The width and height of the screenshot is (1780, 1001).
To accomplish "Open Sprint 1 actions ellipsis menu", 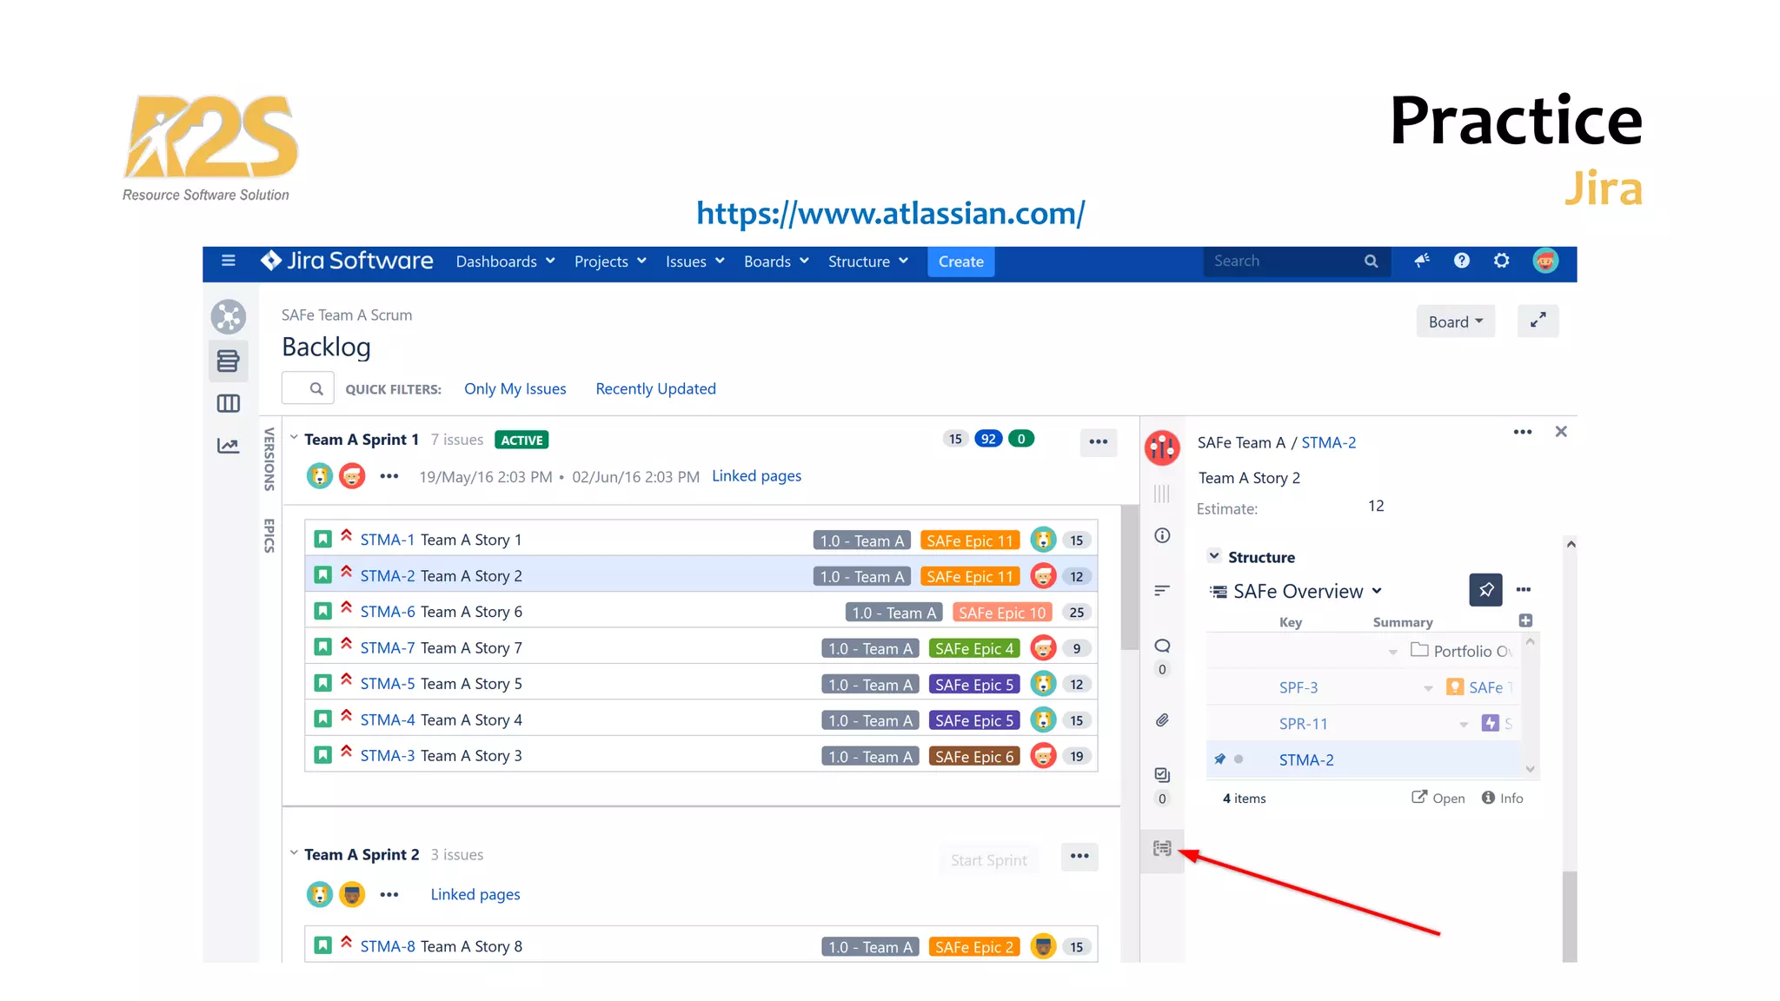I will point(1099,441).
